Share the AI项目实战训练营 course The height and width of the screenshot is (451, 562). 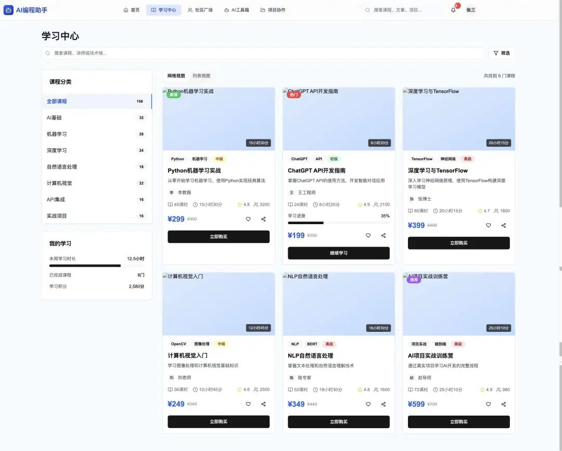coord(504,404)
